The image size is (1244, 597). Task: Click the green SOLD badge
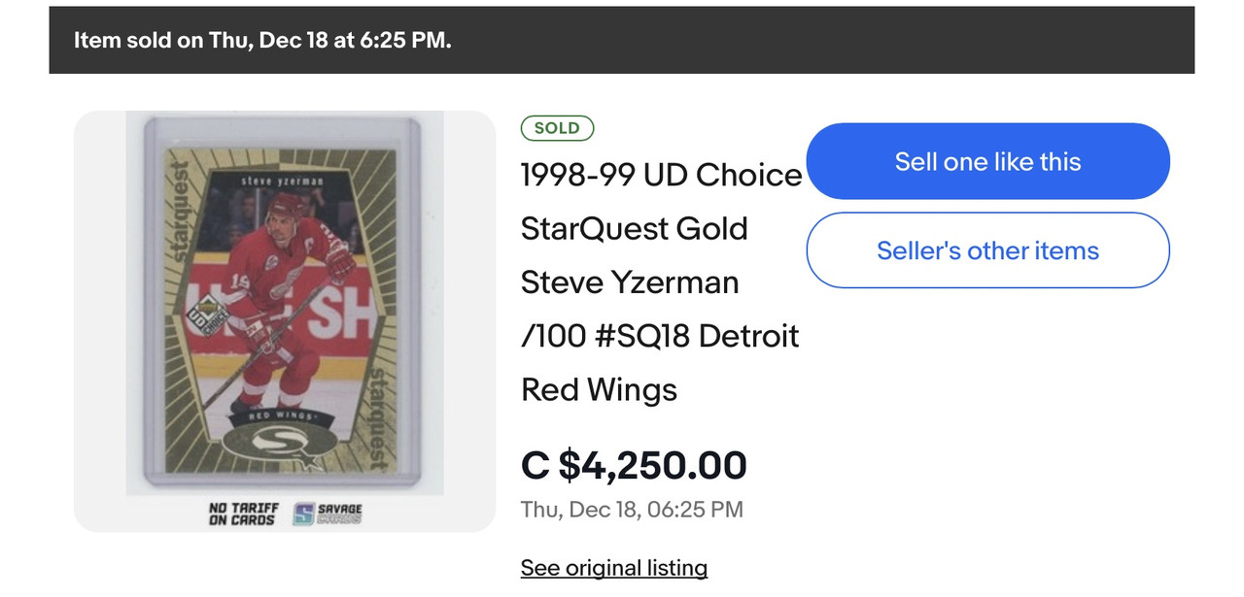click(x=557, y=128)
